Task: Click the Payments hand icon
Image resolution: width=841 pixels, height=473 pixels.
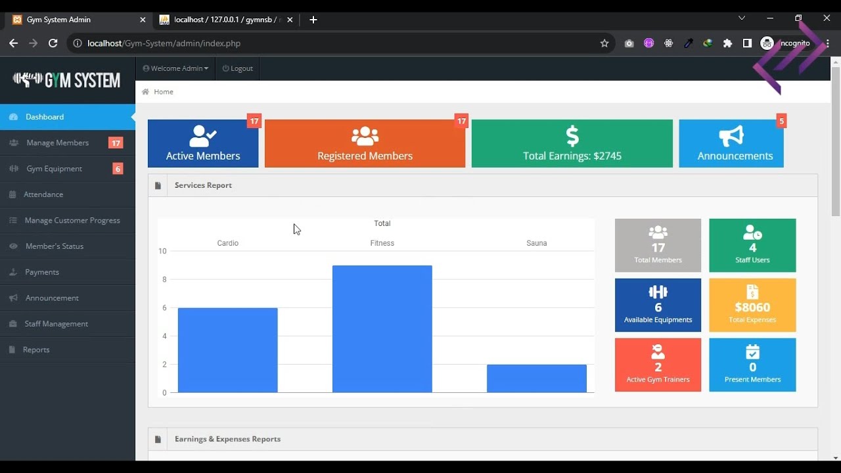Action: point(13,272)
